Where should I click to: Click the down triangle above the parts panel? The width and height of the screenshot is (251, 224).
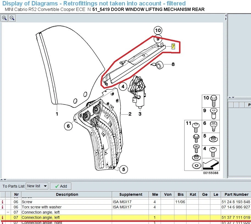click(x=233, y=98)
